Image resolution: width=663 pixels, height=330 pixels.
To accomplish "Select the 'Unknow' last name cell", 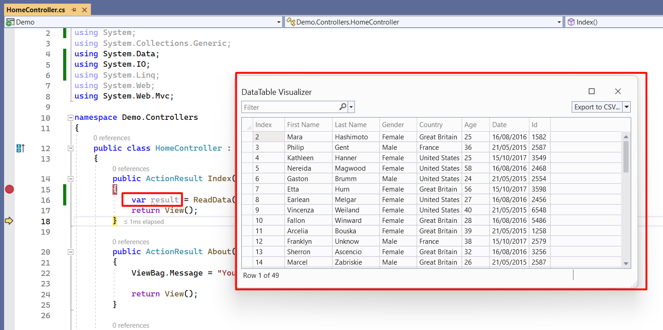I will pyautogui.click(x=356, y=241).
